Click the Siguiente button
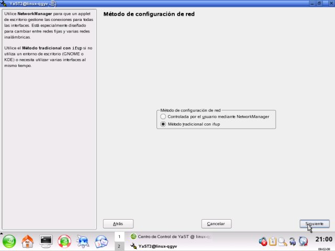 pos(315,224)
